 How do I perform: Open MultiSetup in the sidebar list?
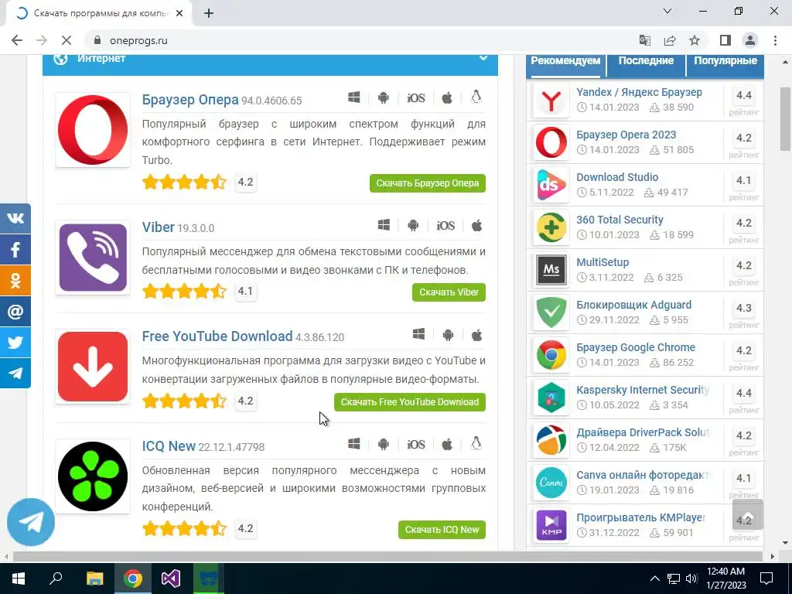click(603, 262)
